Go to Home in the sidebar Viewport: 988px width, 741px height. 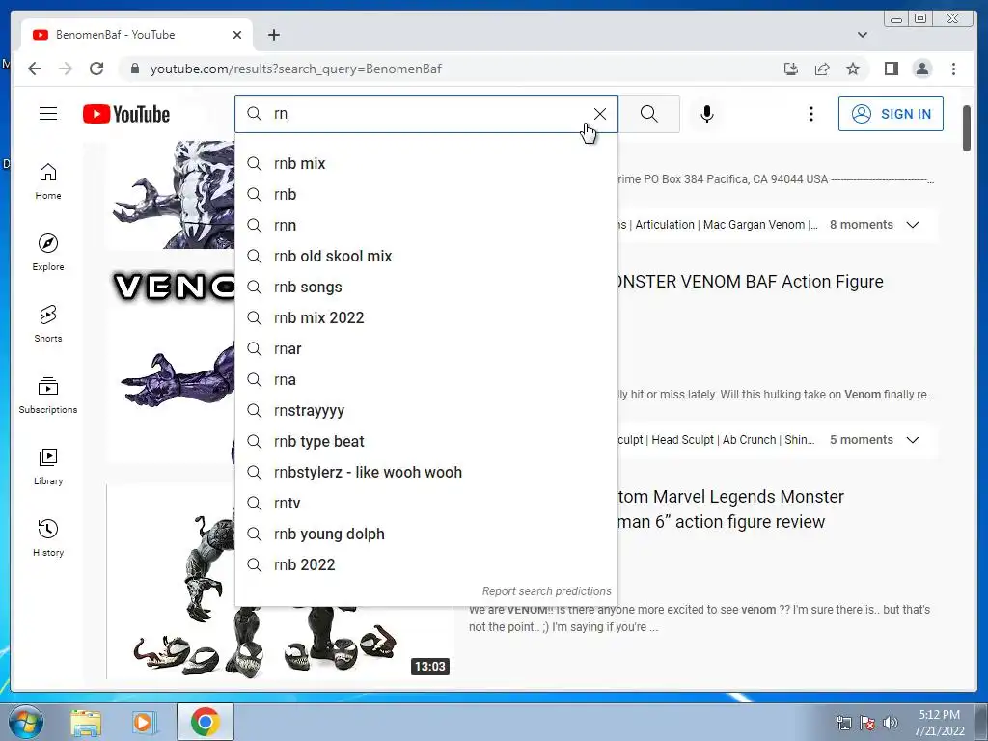(x=48, y=181)
